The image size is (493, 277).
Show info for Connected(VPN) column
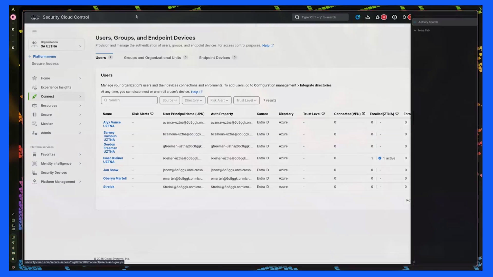(x=363, y=113)
